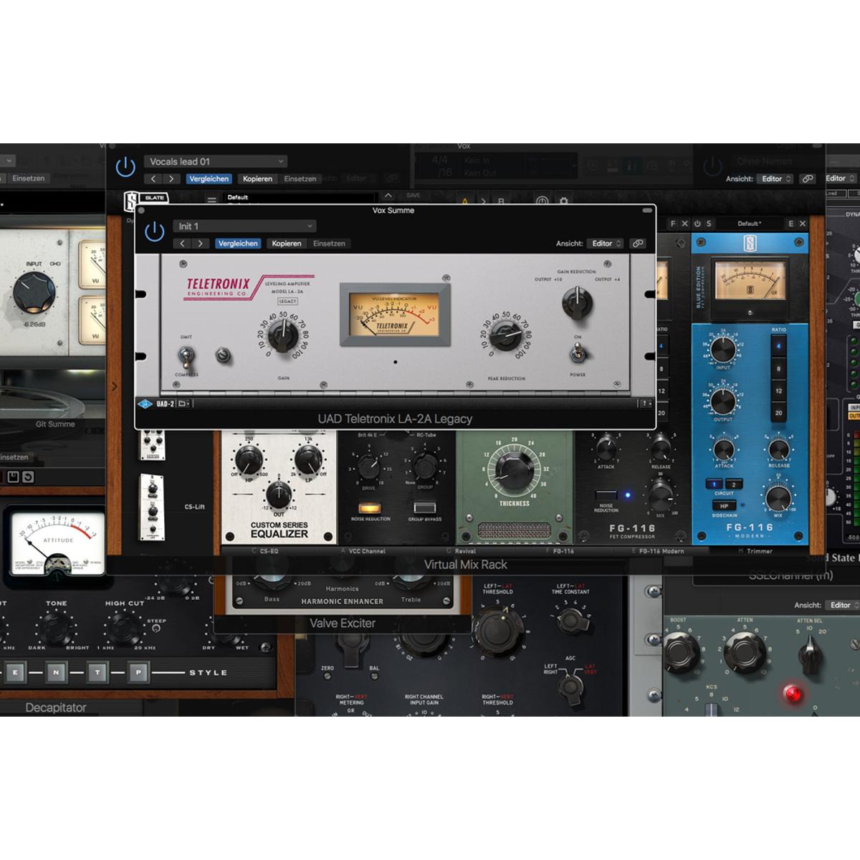Select the VCC Channel slot tab
The image size is (860, 860).
tap(368, 551)
